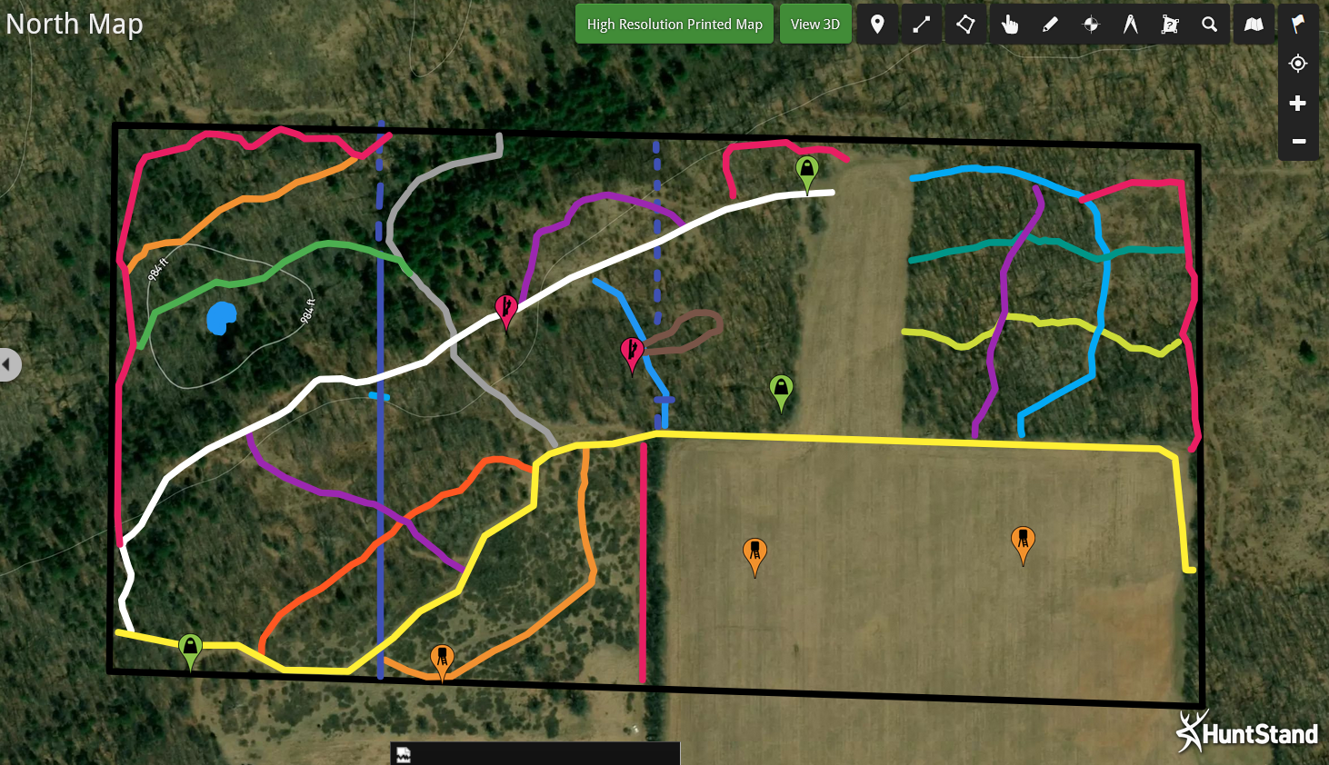Select the green marker on the white trail
Image resolution: width=1329 pixels, height=765 pixels.
tap(807, 171)
